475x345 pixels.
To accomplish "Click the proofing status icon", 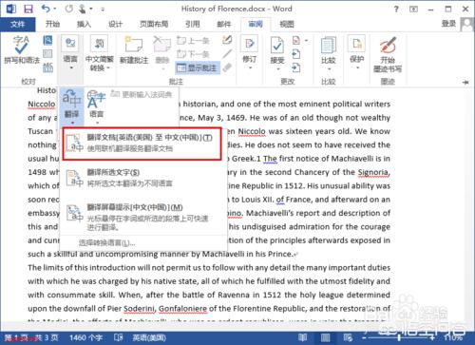I will point(119,337).
